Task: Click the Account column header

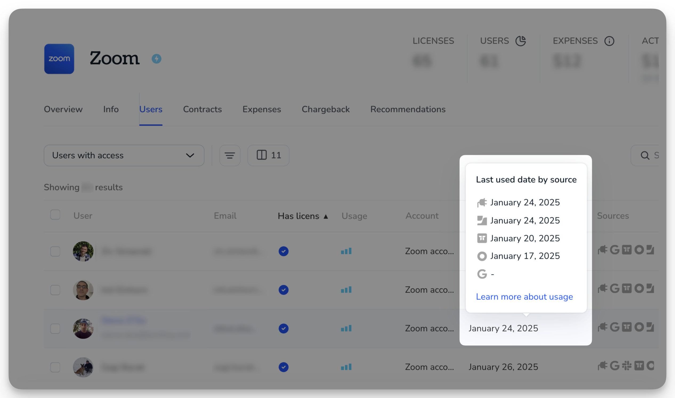Action: point(422,216)
